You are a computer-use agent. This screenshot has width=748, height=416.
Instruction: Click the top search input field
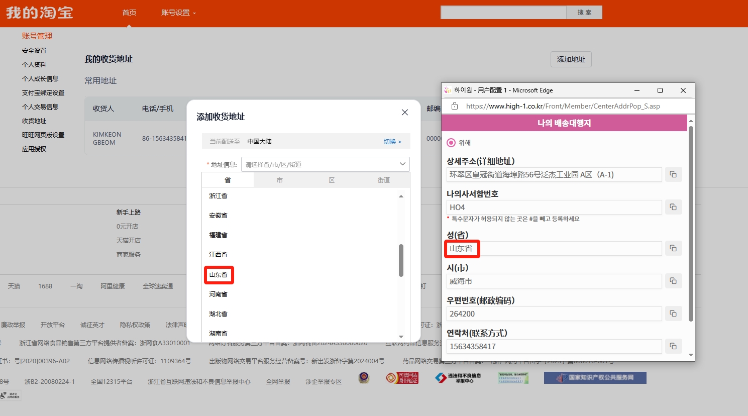503,13
